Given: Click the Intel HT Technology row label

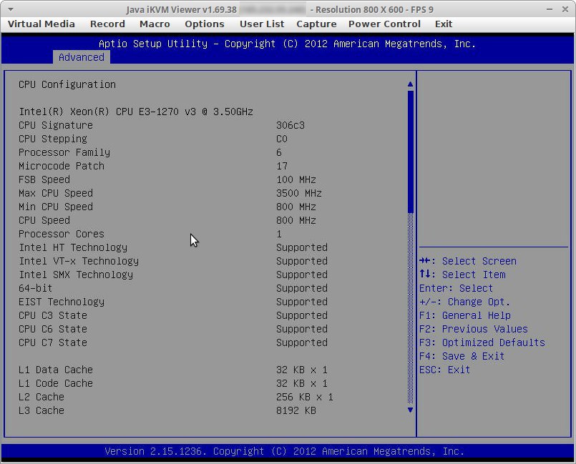Looking at the screenshot, I should (x=73, y=247).
